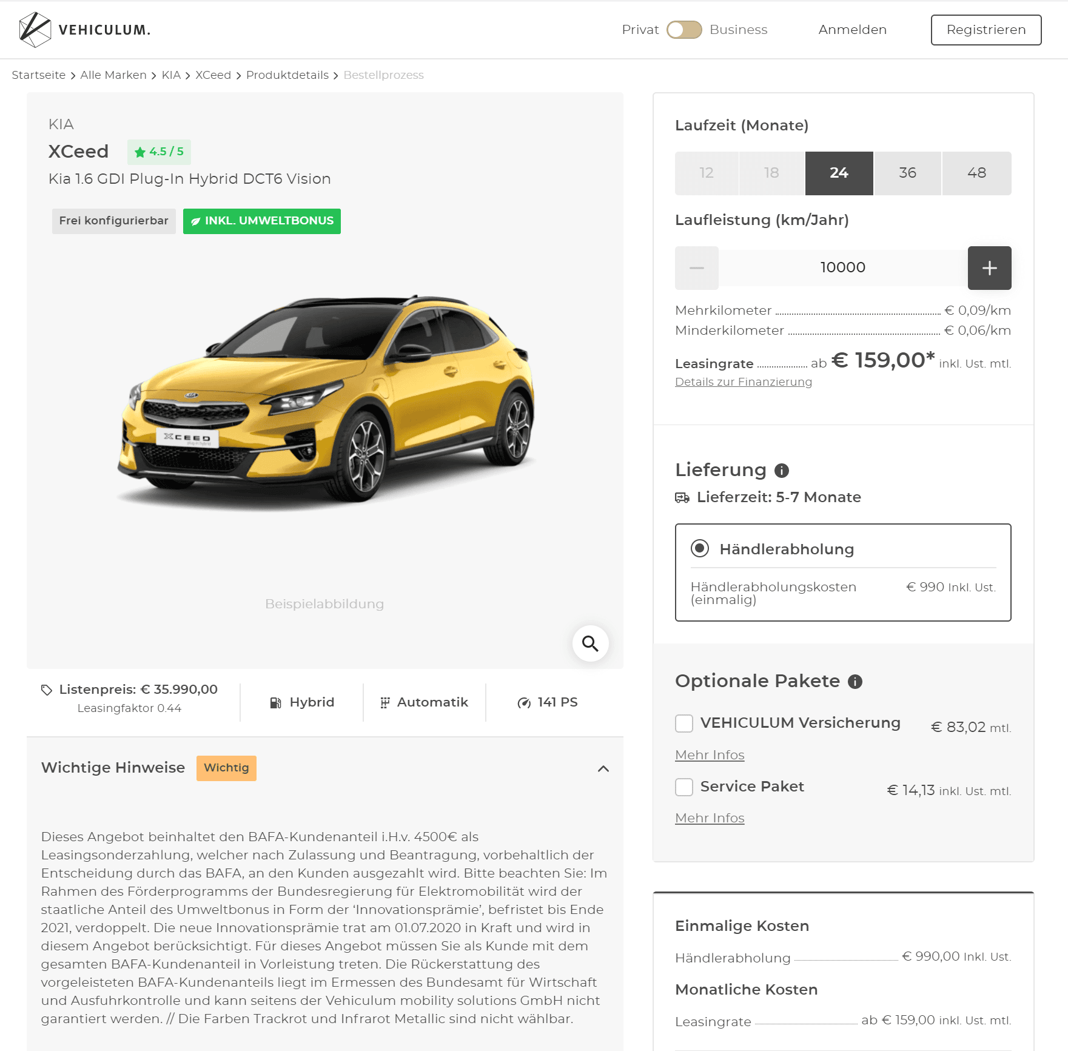Click the Leasingfaktor 0.44 text
The width and height of the screenshot is (1068, 1051).
click(129, 708)
